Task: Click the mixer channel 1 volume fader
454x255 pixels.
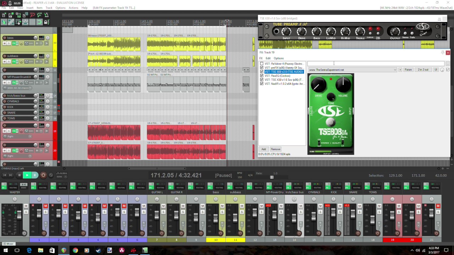Action: pyautogui.click(x=39, y=214)
